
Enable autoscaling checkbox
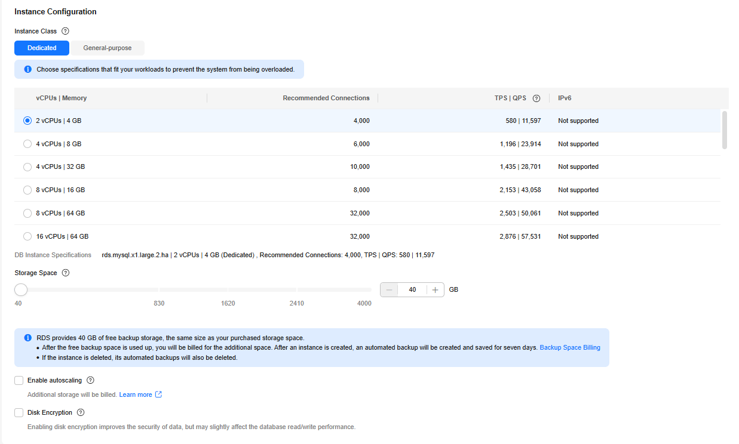click(x=19, y=380)
